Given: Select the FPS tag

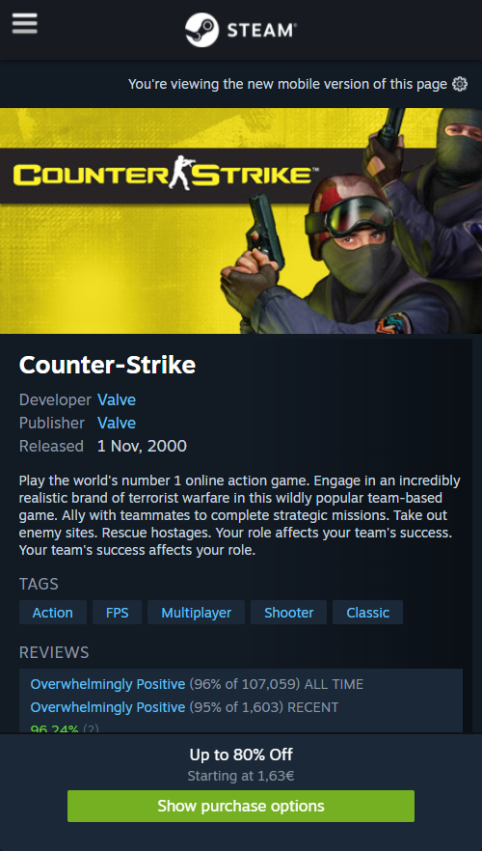Looking at the screenshot, I should [x=117, y=612].
